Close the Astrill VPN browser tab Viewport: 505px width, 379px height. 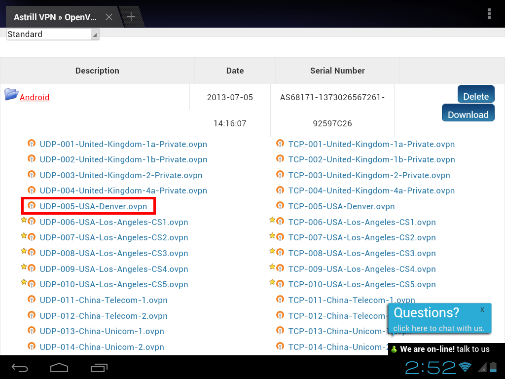[109, 17]
